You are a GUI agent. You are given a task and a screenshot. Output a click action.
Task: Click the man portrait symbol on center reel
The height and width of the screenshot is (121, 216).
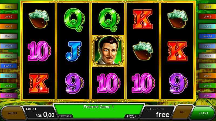[x=108, y=51]
